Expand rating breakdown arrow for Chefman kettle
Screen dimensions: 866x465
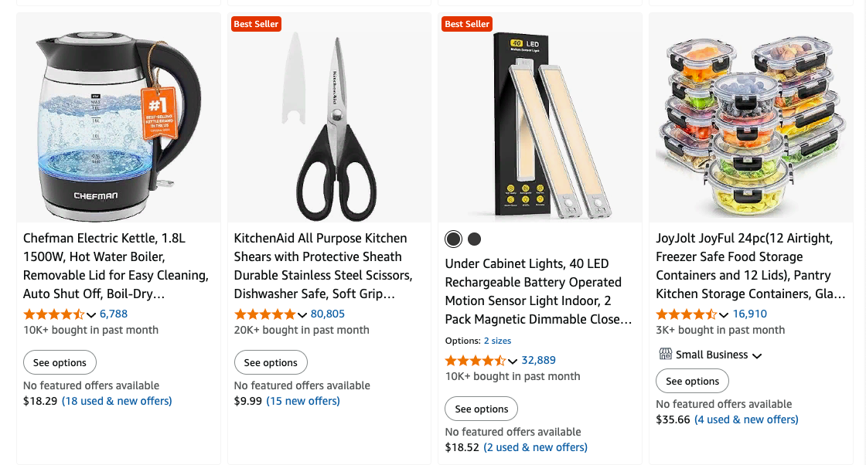point(91,315)
